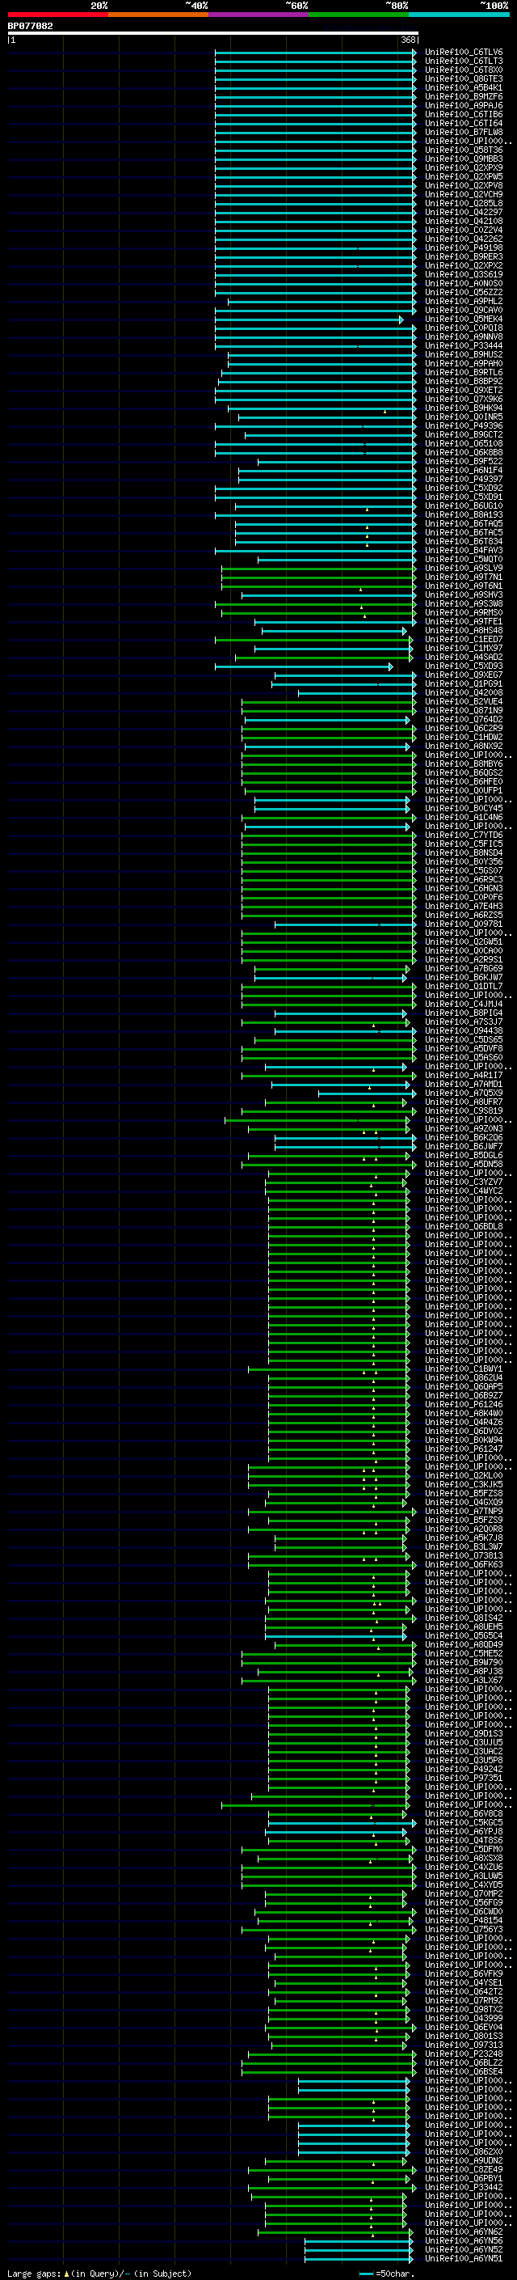
Task: Click the =50char. scale legend
Action: [x=387, y=2274]
